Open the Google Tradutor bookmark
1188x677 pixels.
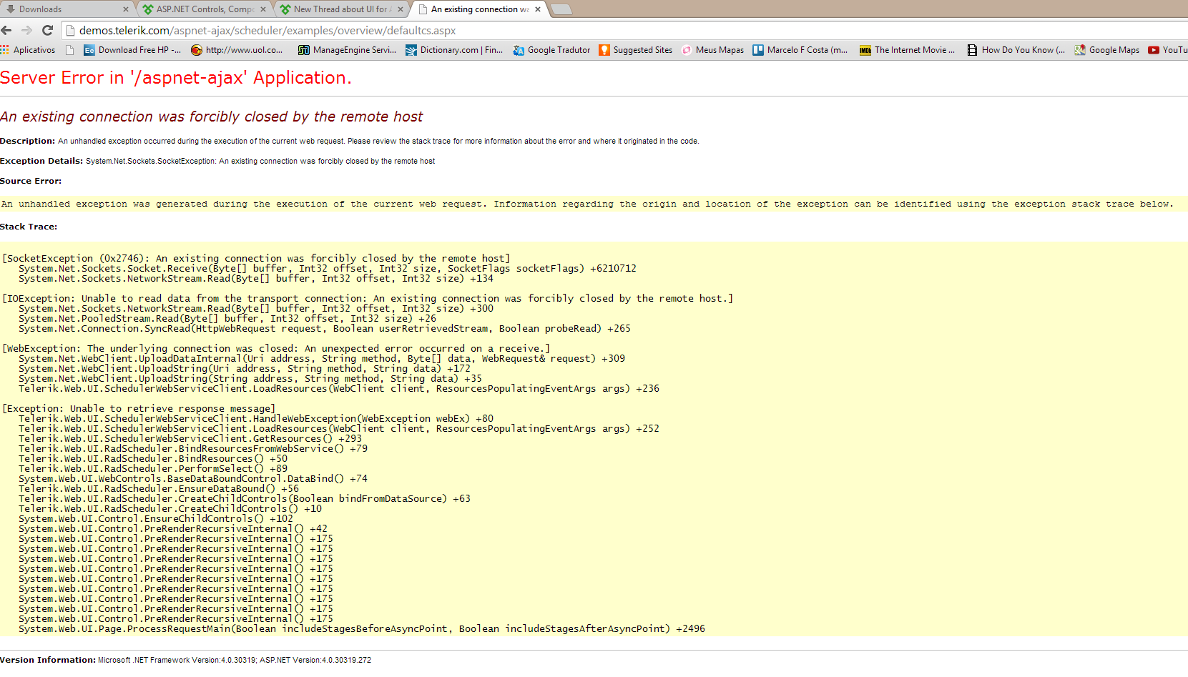tap(551, 50)
